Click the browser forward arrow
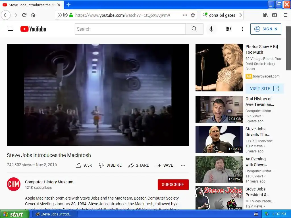Image resolution: width=291 pixels, height=218 pixels. pyautogui.click(x=15, y=15)
